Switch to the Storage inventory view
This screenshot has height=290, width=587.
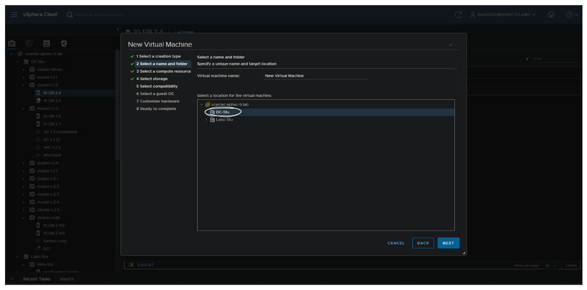pyautogui.click(x=47, y=43)
